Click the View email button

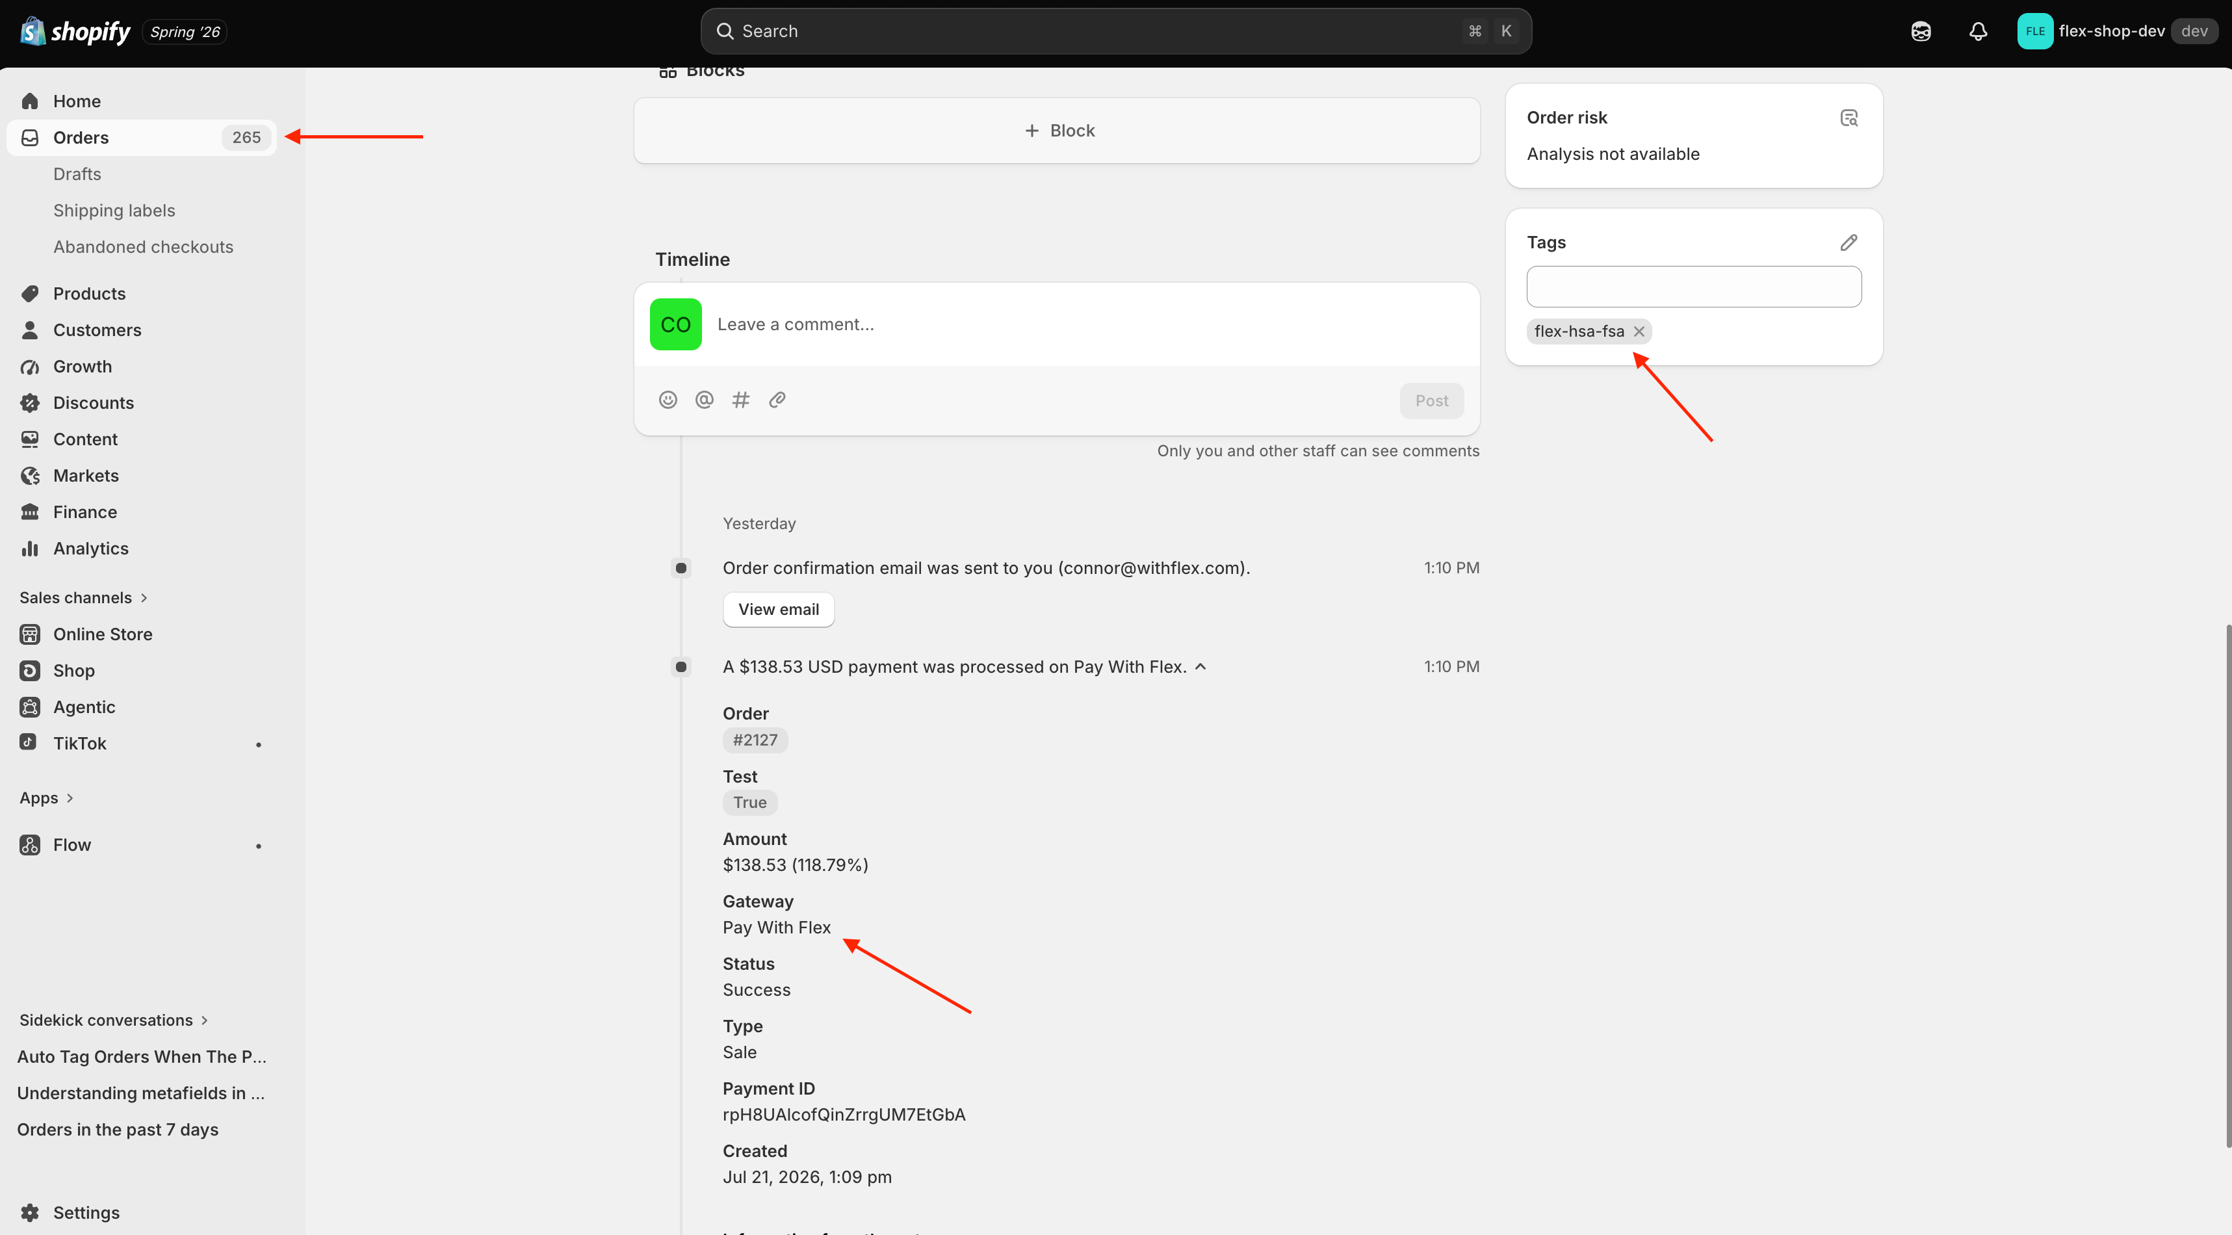coord(778,609)
